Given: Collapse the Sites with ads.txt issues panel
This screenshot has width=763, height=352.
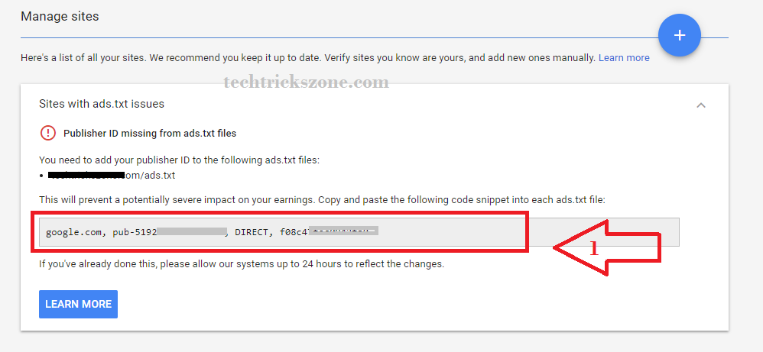Looking at the screenshot, I should (x=700, y=105).
